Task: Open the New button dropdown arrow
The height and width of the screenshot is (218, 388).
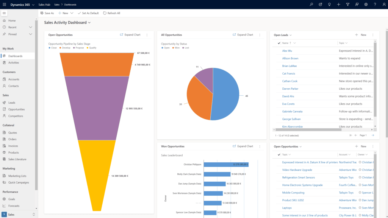Action: coord(72,13)
